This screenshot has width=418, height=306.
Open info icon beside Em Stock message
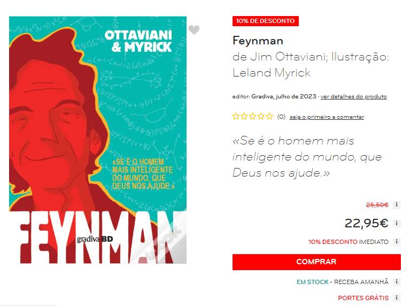click(397, 282)
